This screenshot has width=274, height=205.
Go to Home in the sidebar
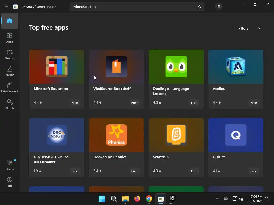10,21
